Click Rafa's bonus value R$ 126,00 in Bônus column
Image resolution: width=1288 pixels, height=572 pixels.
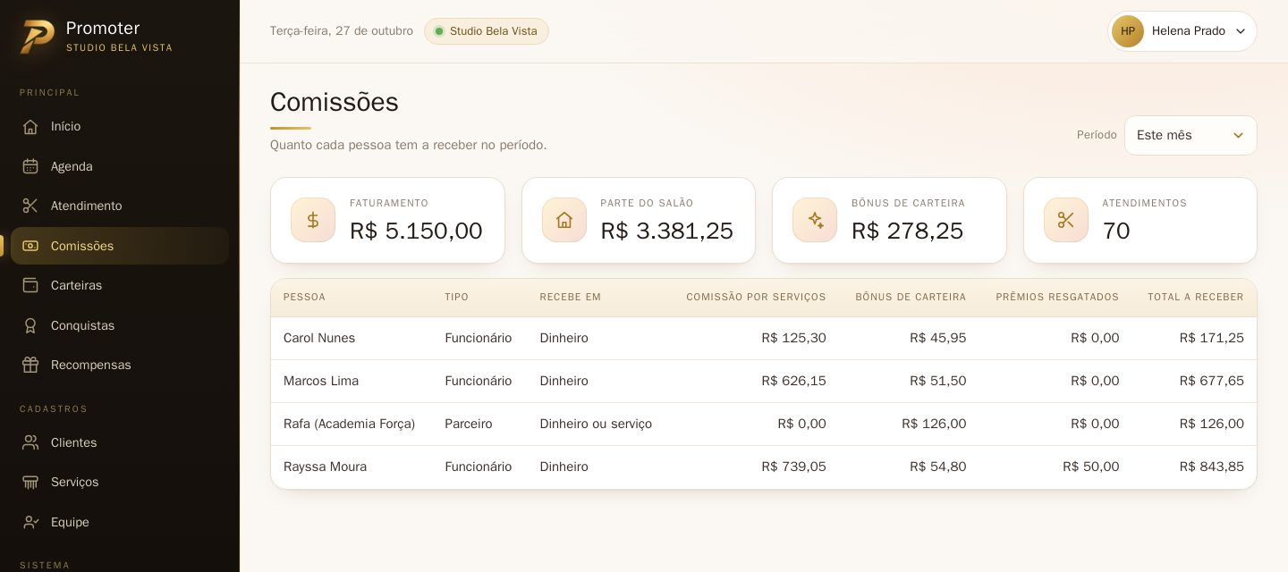[x=934, y=424]
